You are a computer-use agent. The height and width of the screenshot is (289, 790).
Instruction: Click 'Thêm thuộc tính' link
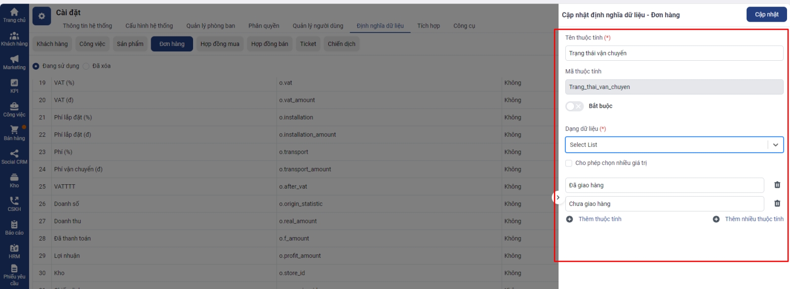(x=599, y=219)
